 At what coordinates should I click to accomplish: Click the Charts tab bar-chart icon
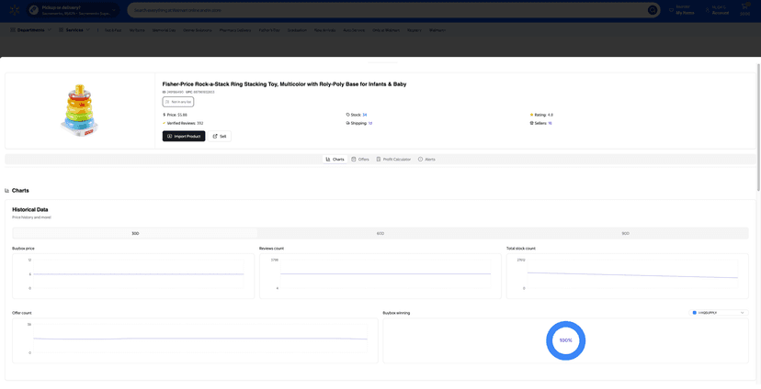click(x=328, y=160)
